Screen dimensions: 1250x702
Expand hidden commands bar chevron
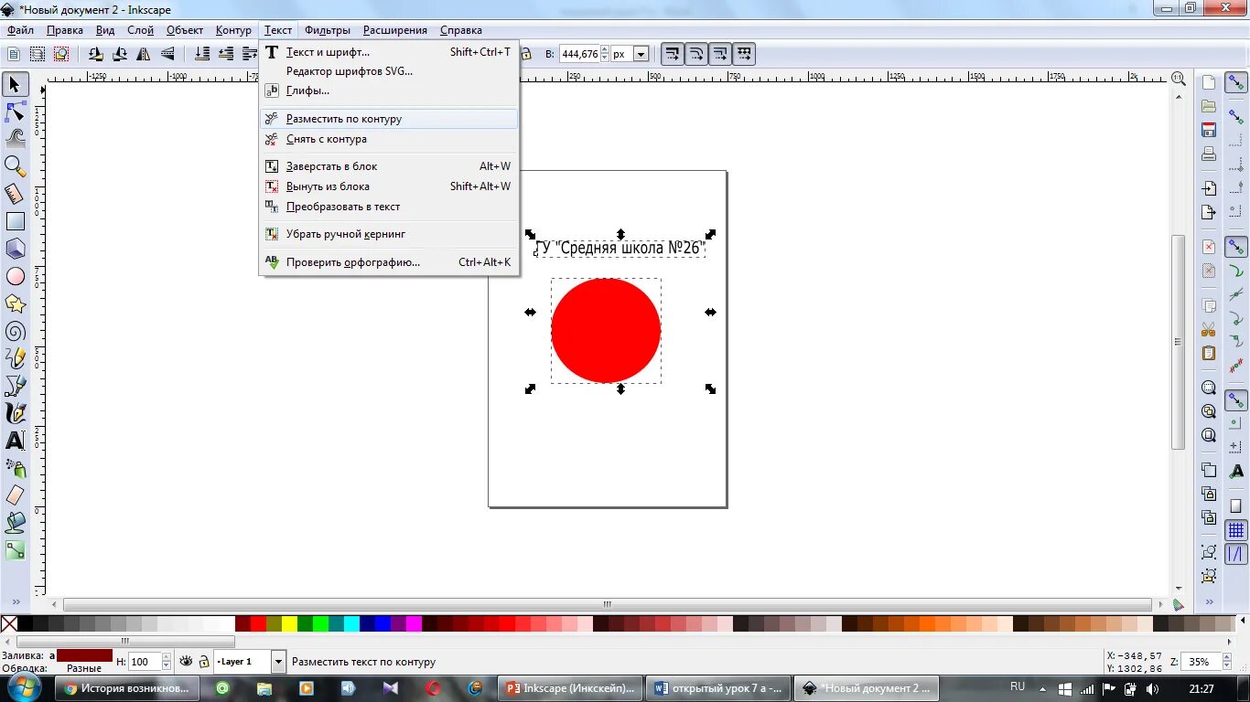tap(1209, 601)
